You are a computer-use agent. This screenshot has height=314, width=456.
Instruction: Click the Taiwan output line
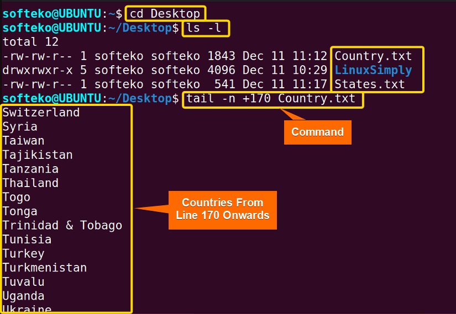(x=23, y=141)
